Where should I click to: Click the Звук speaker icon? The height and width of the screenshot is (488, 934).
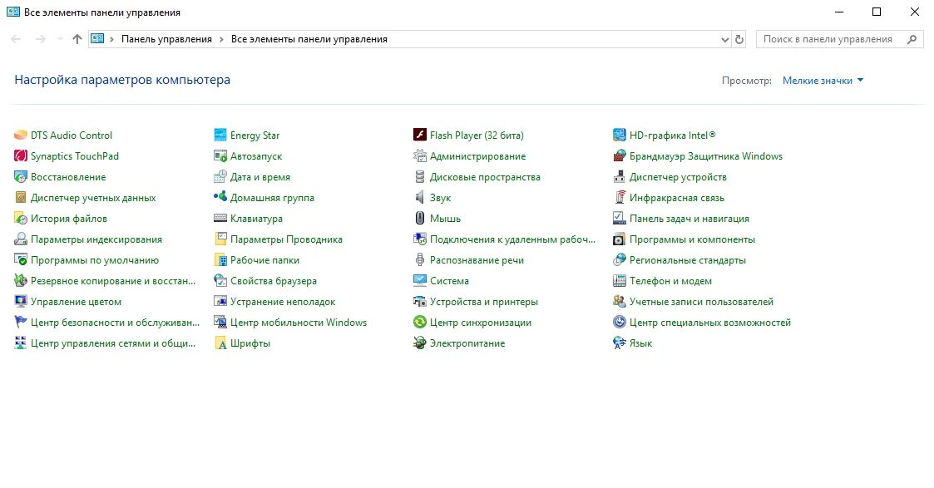point(420,198)
